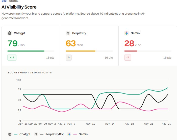Viewport: 177px width, 140px height.
Task: Click the red Gemini score progress bar
Action: 131,51
